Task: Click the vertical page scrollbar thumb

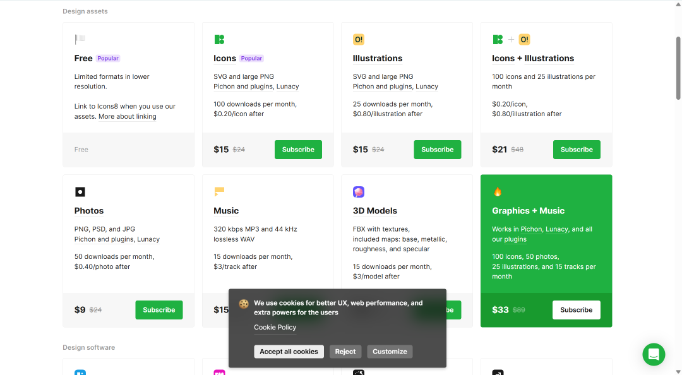Action: click(x=678, y=68)
